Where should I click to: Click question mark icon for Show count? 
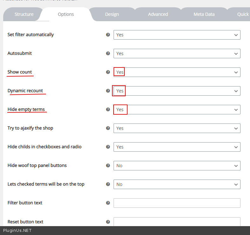pyautogui.click(x=108, y=72)
